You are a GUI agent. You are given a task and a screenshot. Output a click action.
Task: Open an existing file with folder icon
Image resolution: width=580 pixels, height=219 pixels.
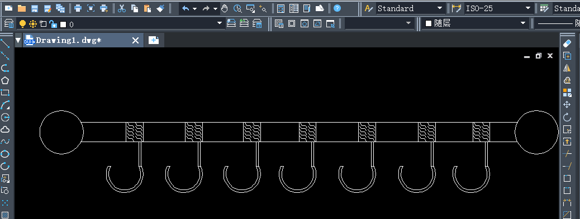point(22,8)
